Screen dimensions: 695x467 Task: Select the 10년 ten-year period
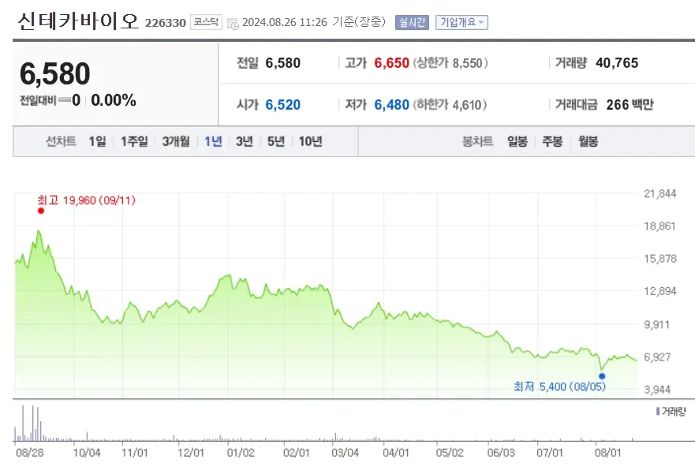tap(311, 143)
